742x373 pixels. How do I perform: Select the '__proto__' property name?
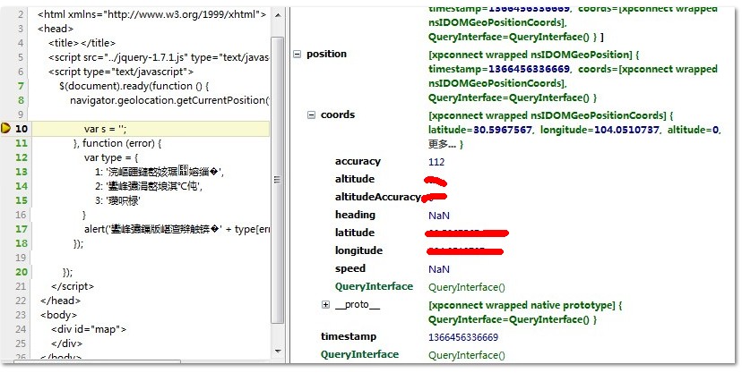tap(358, 304)
